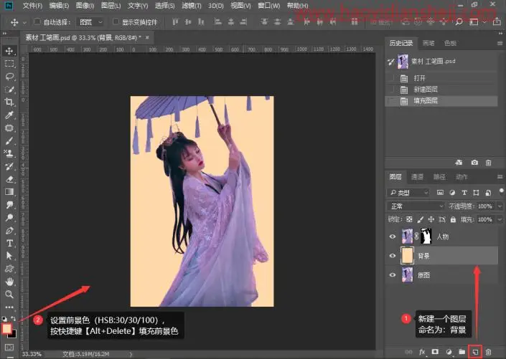Select the Dodge tool
The width and height of the screenshot is (506, 359).
tap(9, 218)
